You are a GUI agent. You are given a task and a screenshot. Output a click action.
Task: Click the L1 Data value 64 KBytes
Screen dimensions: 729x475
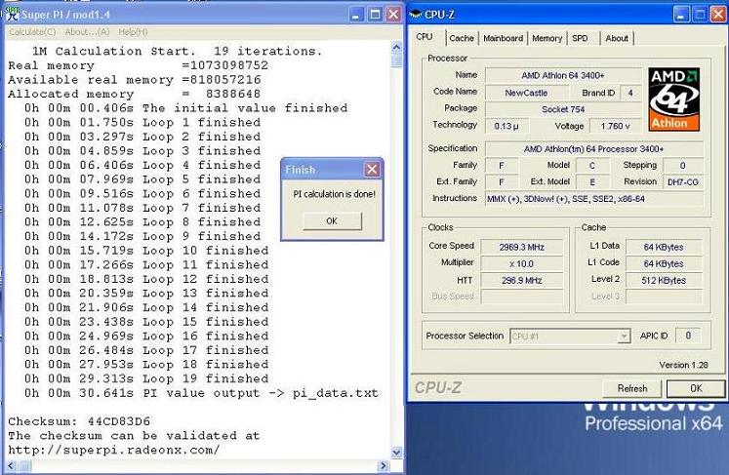tap(664, 247)
